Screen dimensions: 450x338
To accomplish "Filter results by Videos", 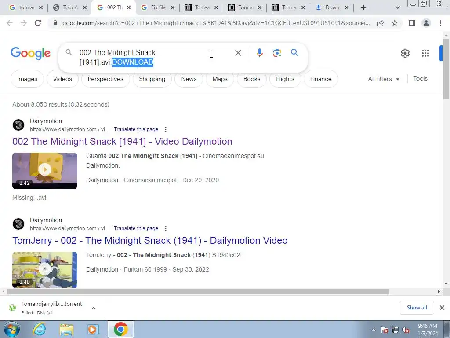I will tap(62, 79).
